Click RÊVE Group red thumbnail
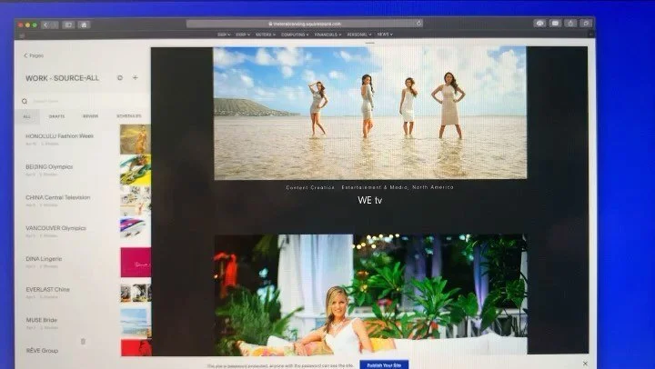This screenshot has width=655, height=369. 136,348
